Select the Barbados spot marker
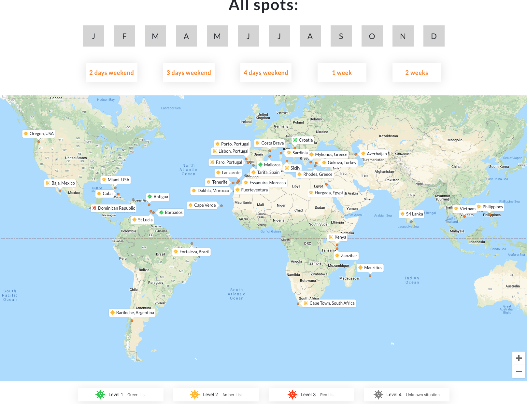 (x=171, y=212)
